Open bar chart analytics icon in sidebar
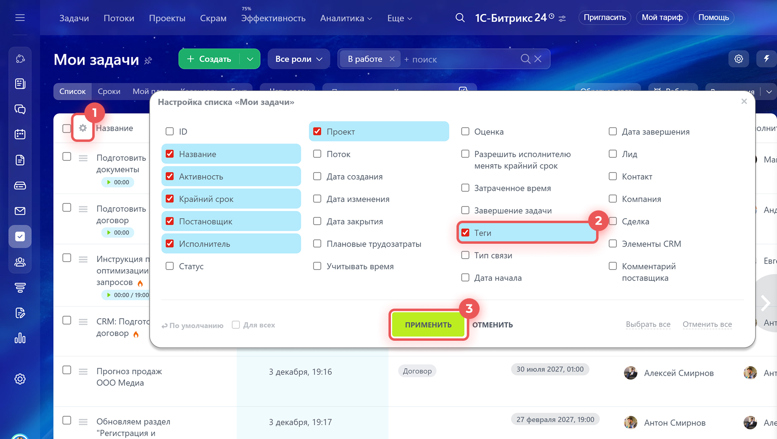 20,338
